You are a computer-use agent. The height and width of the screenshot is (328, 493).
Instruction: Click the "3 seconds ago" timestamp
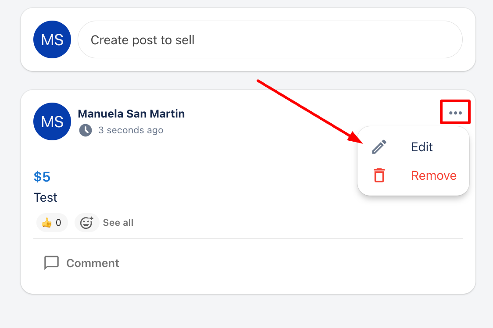coord(131,130)
